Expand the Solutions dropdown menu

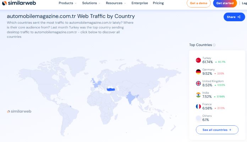point(91,3)
